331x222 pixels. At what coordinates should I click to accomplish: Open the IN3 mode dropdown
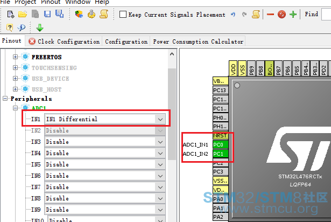[160, 142]
